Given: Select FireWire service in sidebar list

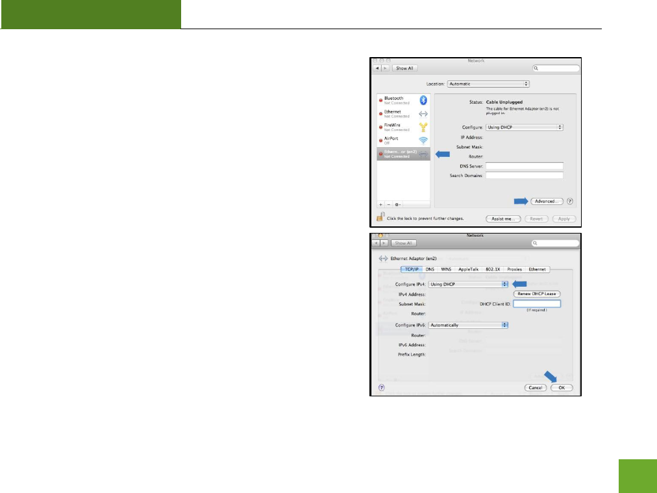Looking at the screenshot, I should pyautogui.click(x=404, y=127).
